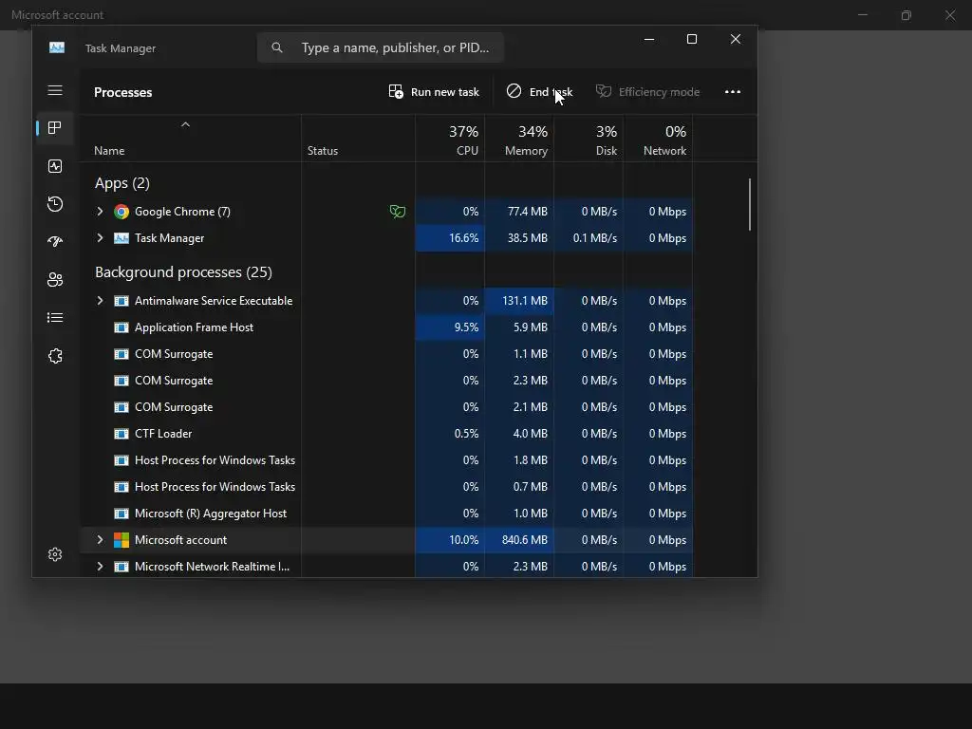Click the Task Manager title bar app icon
Screen dimensions: 972x729
pos(57,47)
